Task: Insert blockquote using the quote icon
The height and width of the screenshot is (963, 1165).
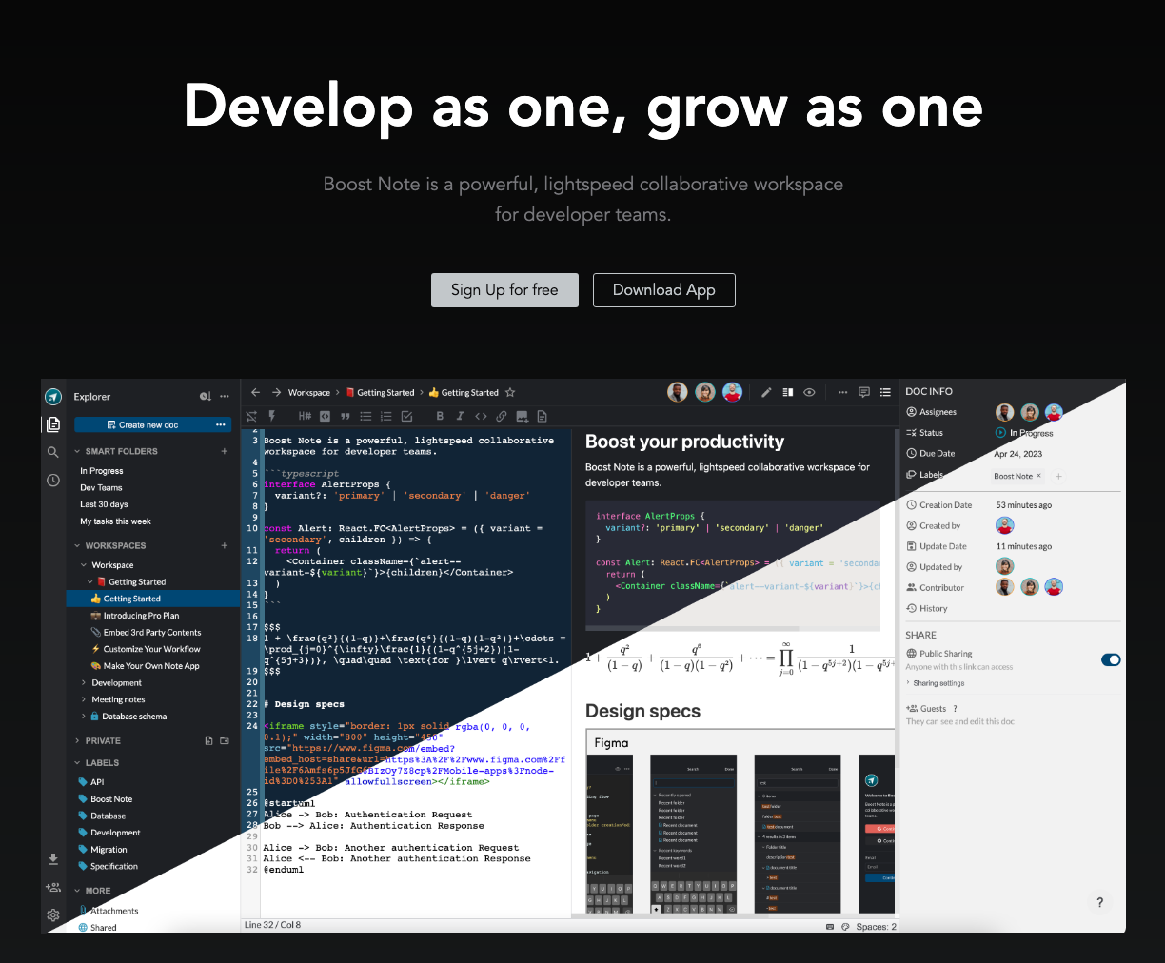Action: pyautogui.click(x=346, y=416)
